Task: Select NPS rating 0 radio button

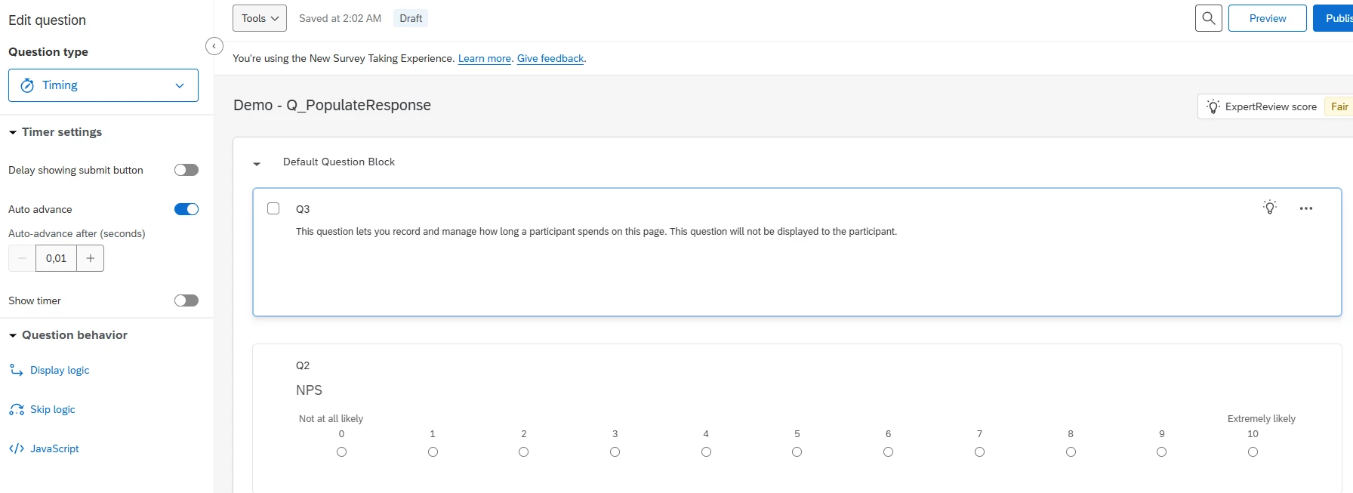Action: tap(341, 451)
